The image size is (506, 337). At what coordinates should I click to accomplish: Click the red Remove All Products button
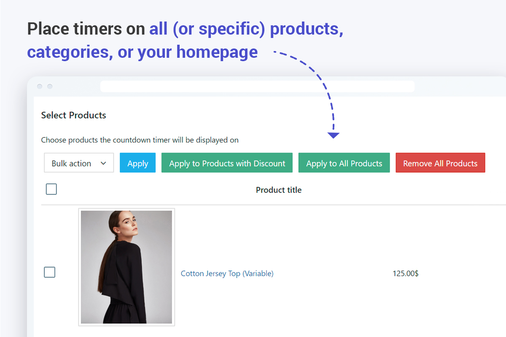[440, 163]
